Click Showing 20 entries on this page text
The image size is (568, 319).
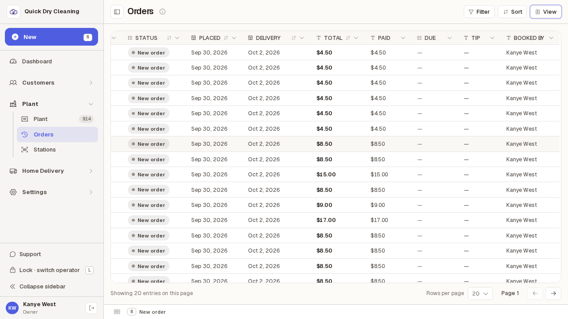[x=152, y=293]
